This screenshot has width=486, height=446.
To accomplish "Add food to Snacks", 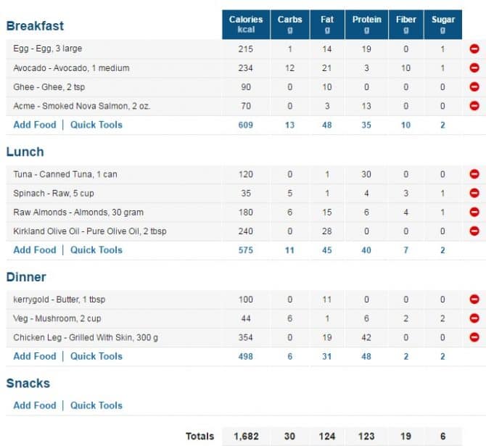I will (35, 405).
